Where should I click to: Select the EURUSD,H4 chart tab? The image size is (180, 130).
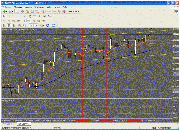24,124
